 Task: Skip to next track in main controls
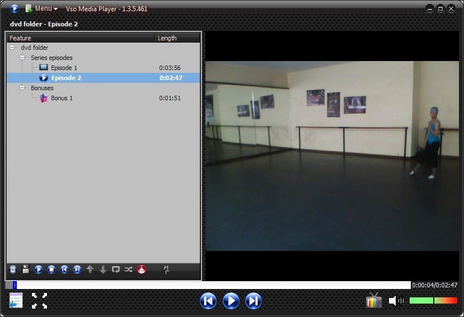tap(254, 301)
